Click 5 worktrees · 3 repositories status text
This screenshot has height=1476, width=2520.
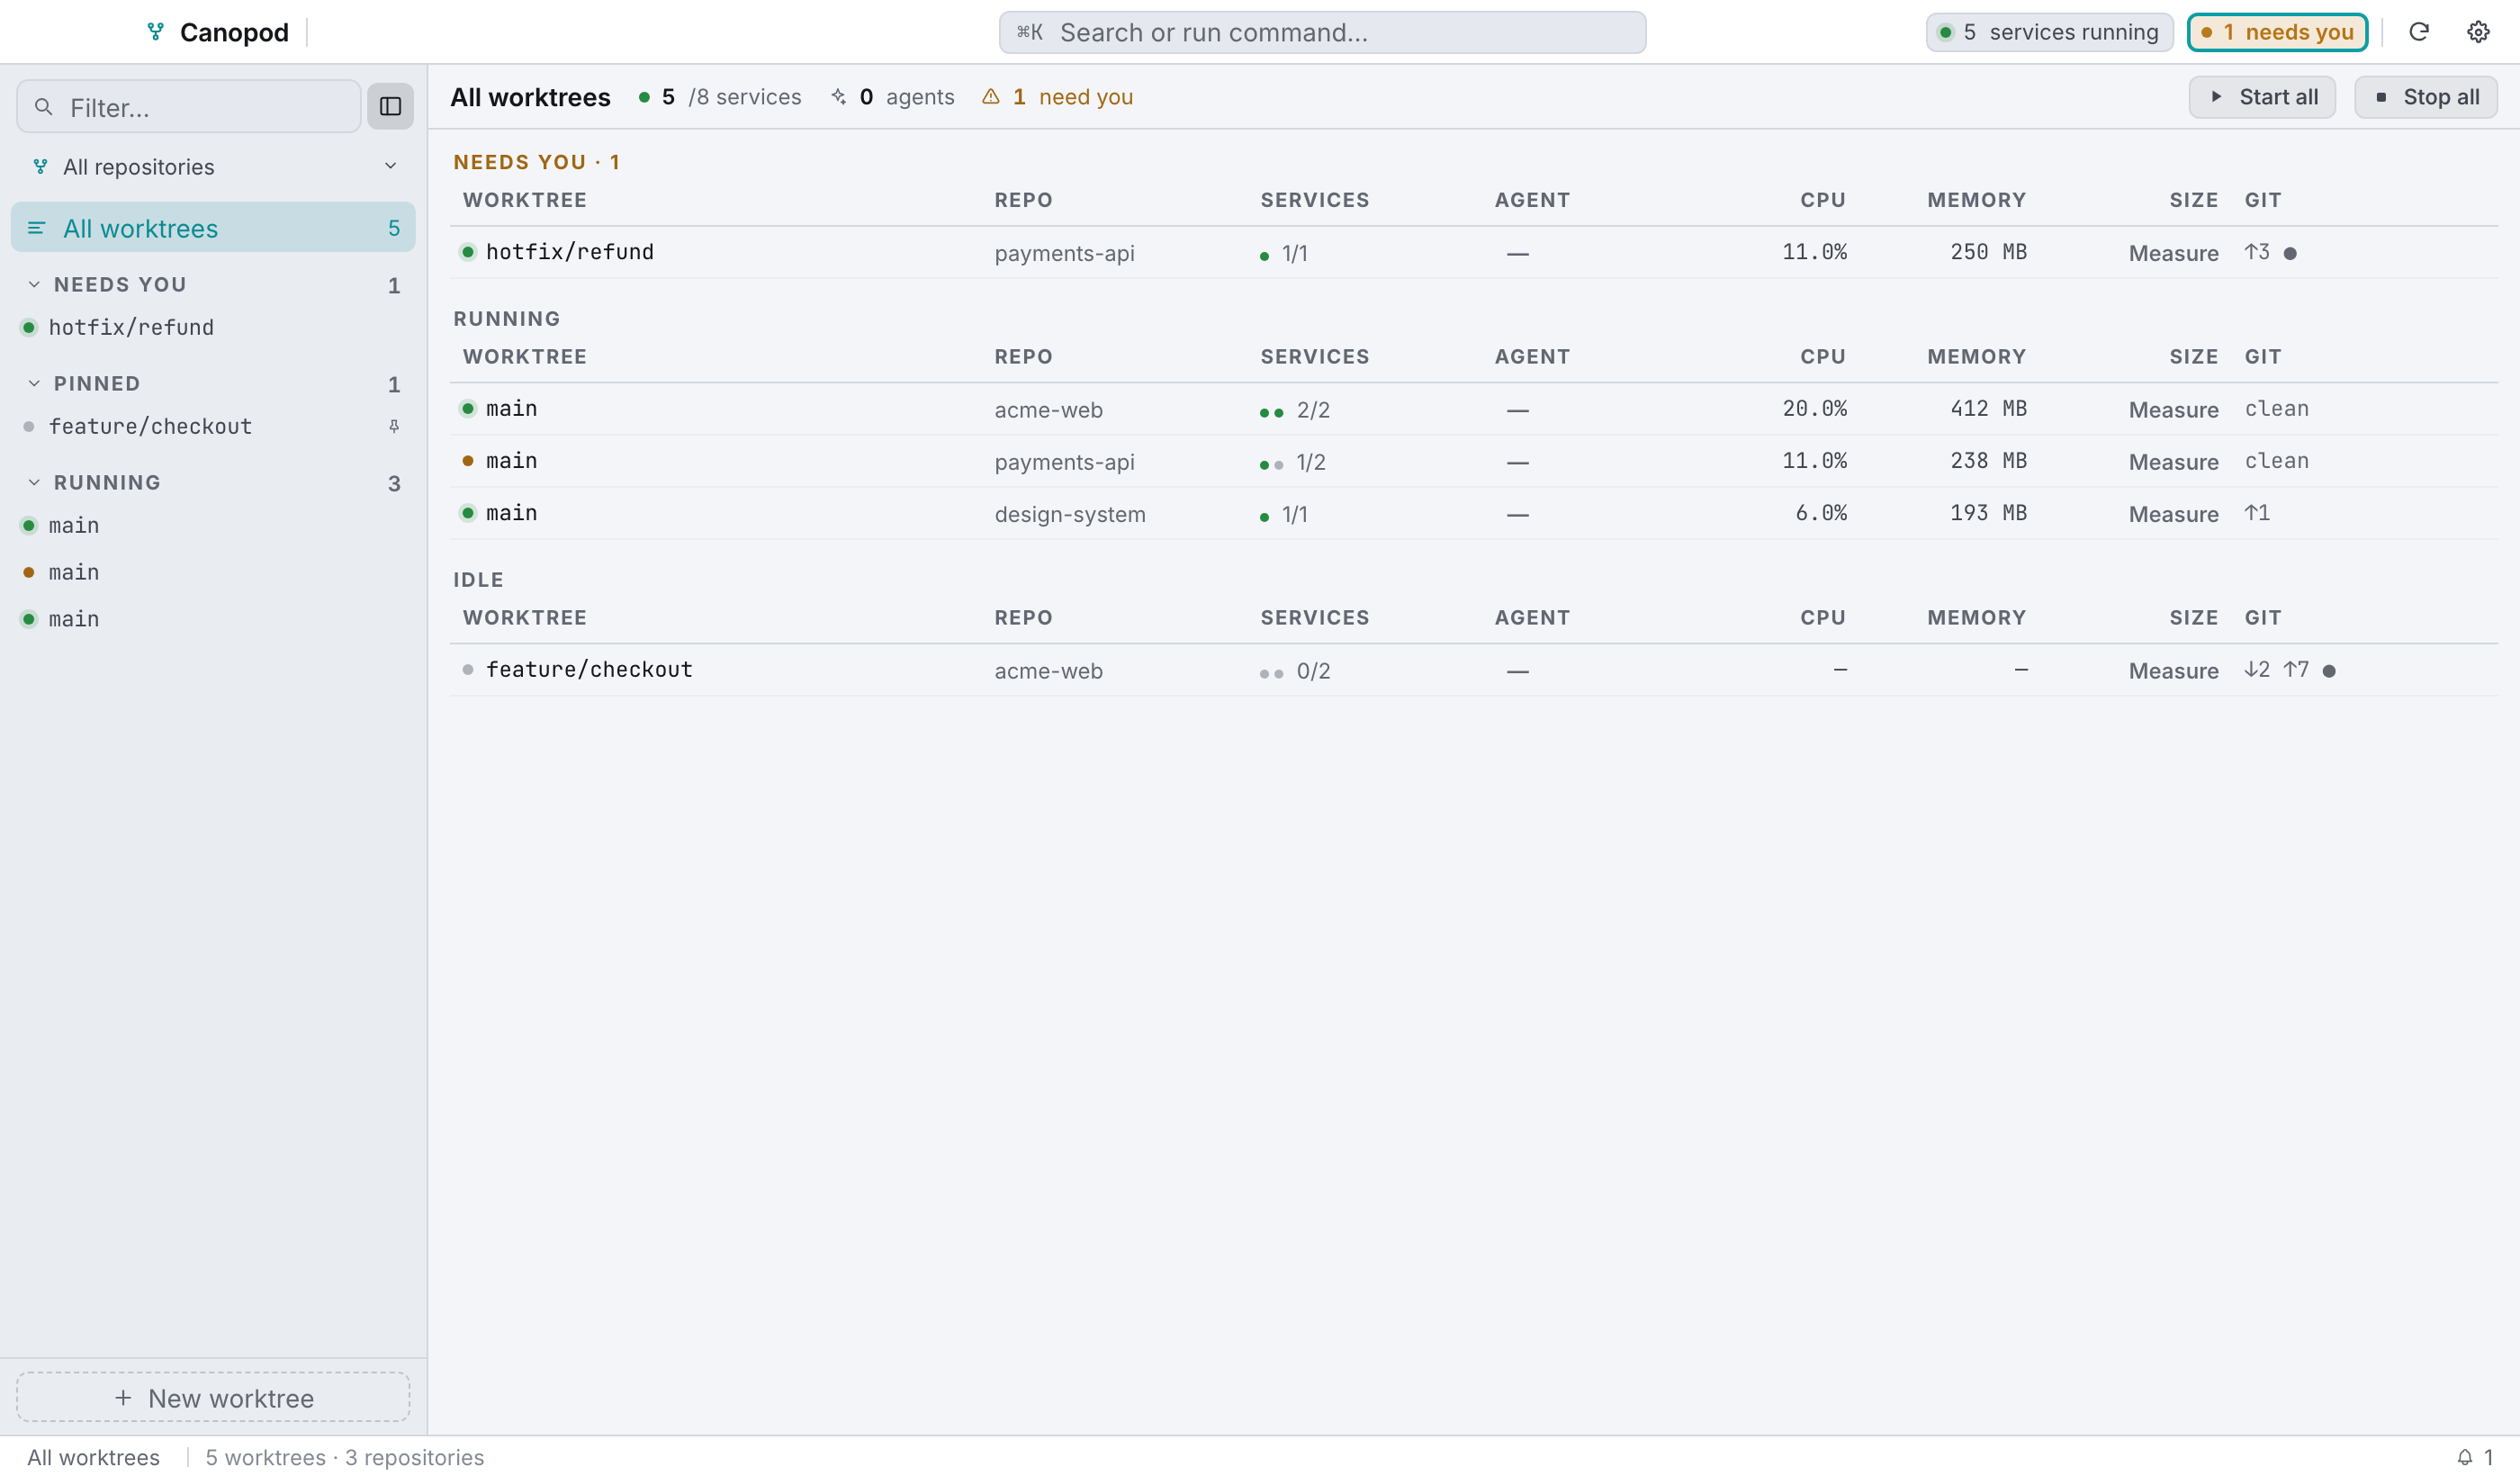coord(344,1457)
